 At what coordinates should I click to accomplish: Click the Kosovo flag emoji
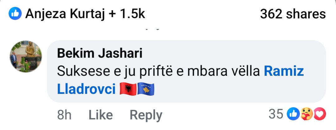[145, 89]
